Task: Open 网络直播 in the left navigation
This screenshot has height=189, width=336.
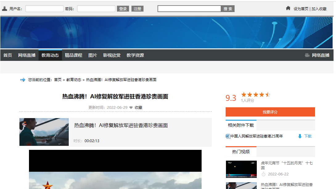Action: (x=27, y=55)
